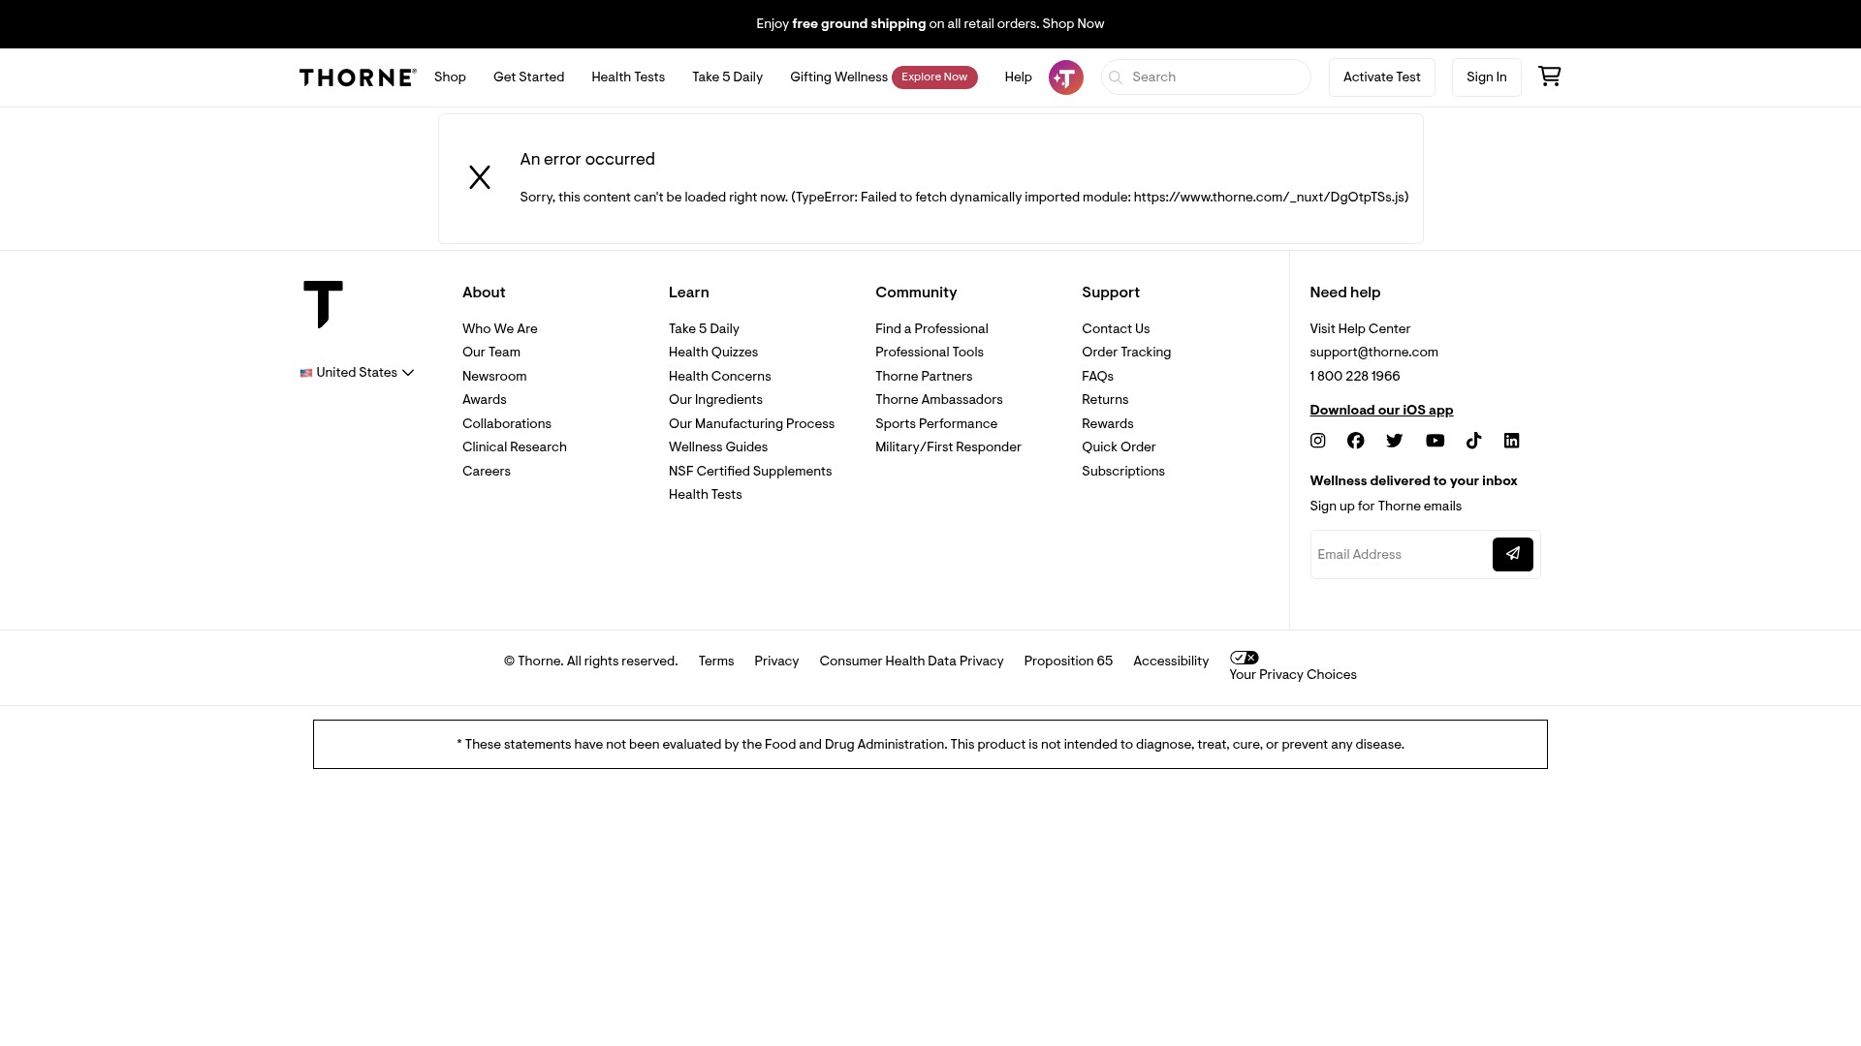Open the Health Tests nav item
1861x1046 pixels.
(628, 77)
